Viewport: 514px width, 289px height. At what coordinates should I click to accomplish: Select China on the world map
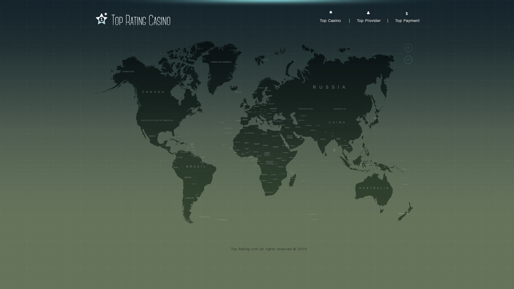(337, 122)
